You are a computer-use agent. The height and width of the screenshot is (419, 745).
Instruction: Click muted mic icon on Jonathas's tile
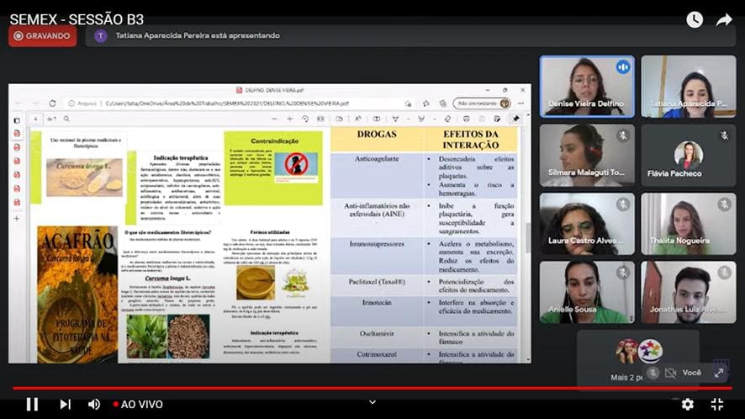(x=724, y=273)
